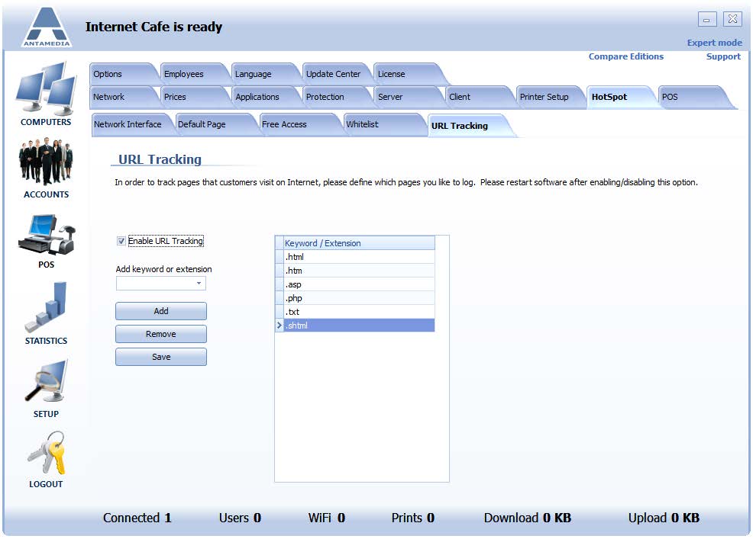Click the Save button
Screen dimensions: 753x539
pos(161,357)
